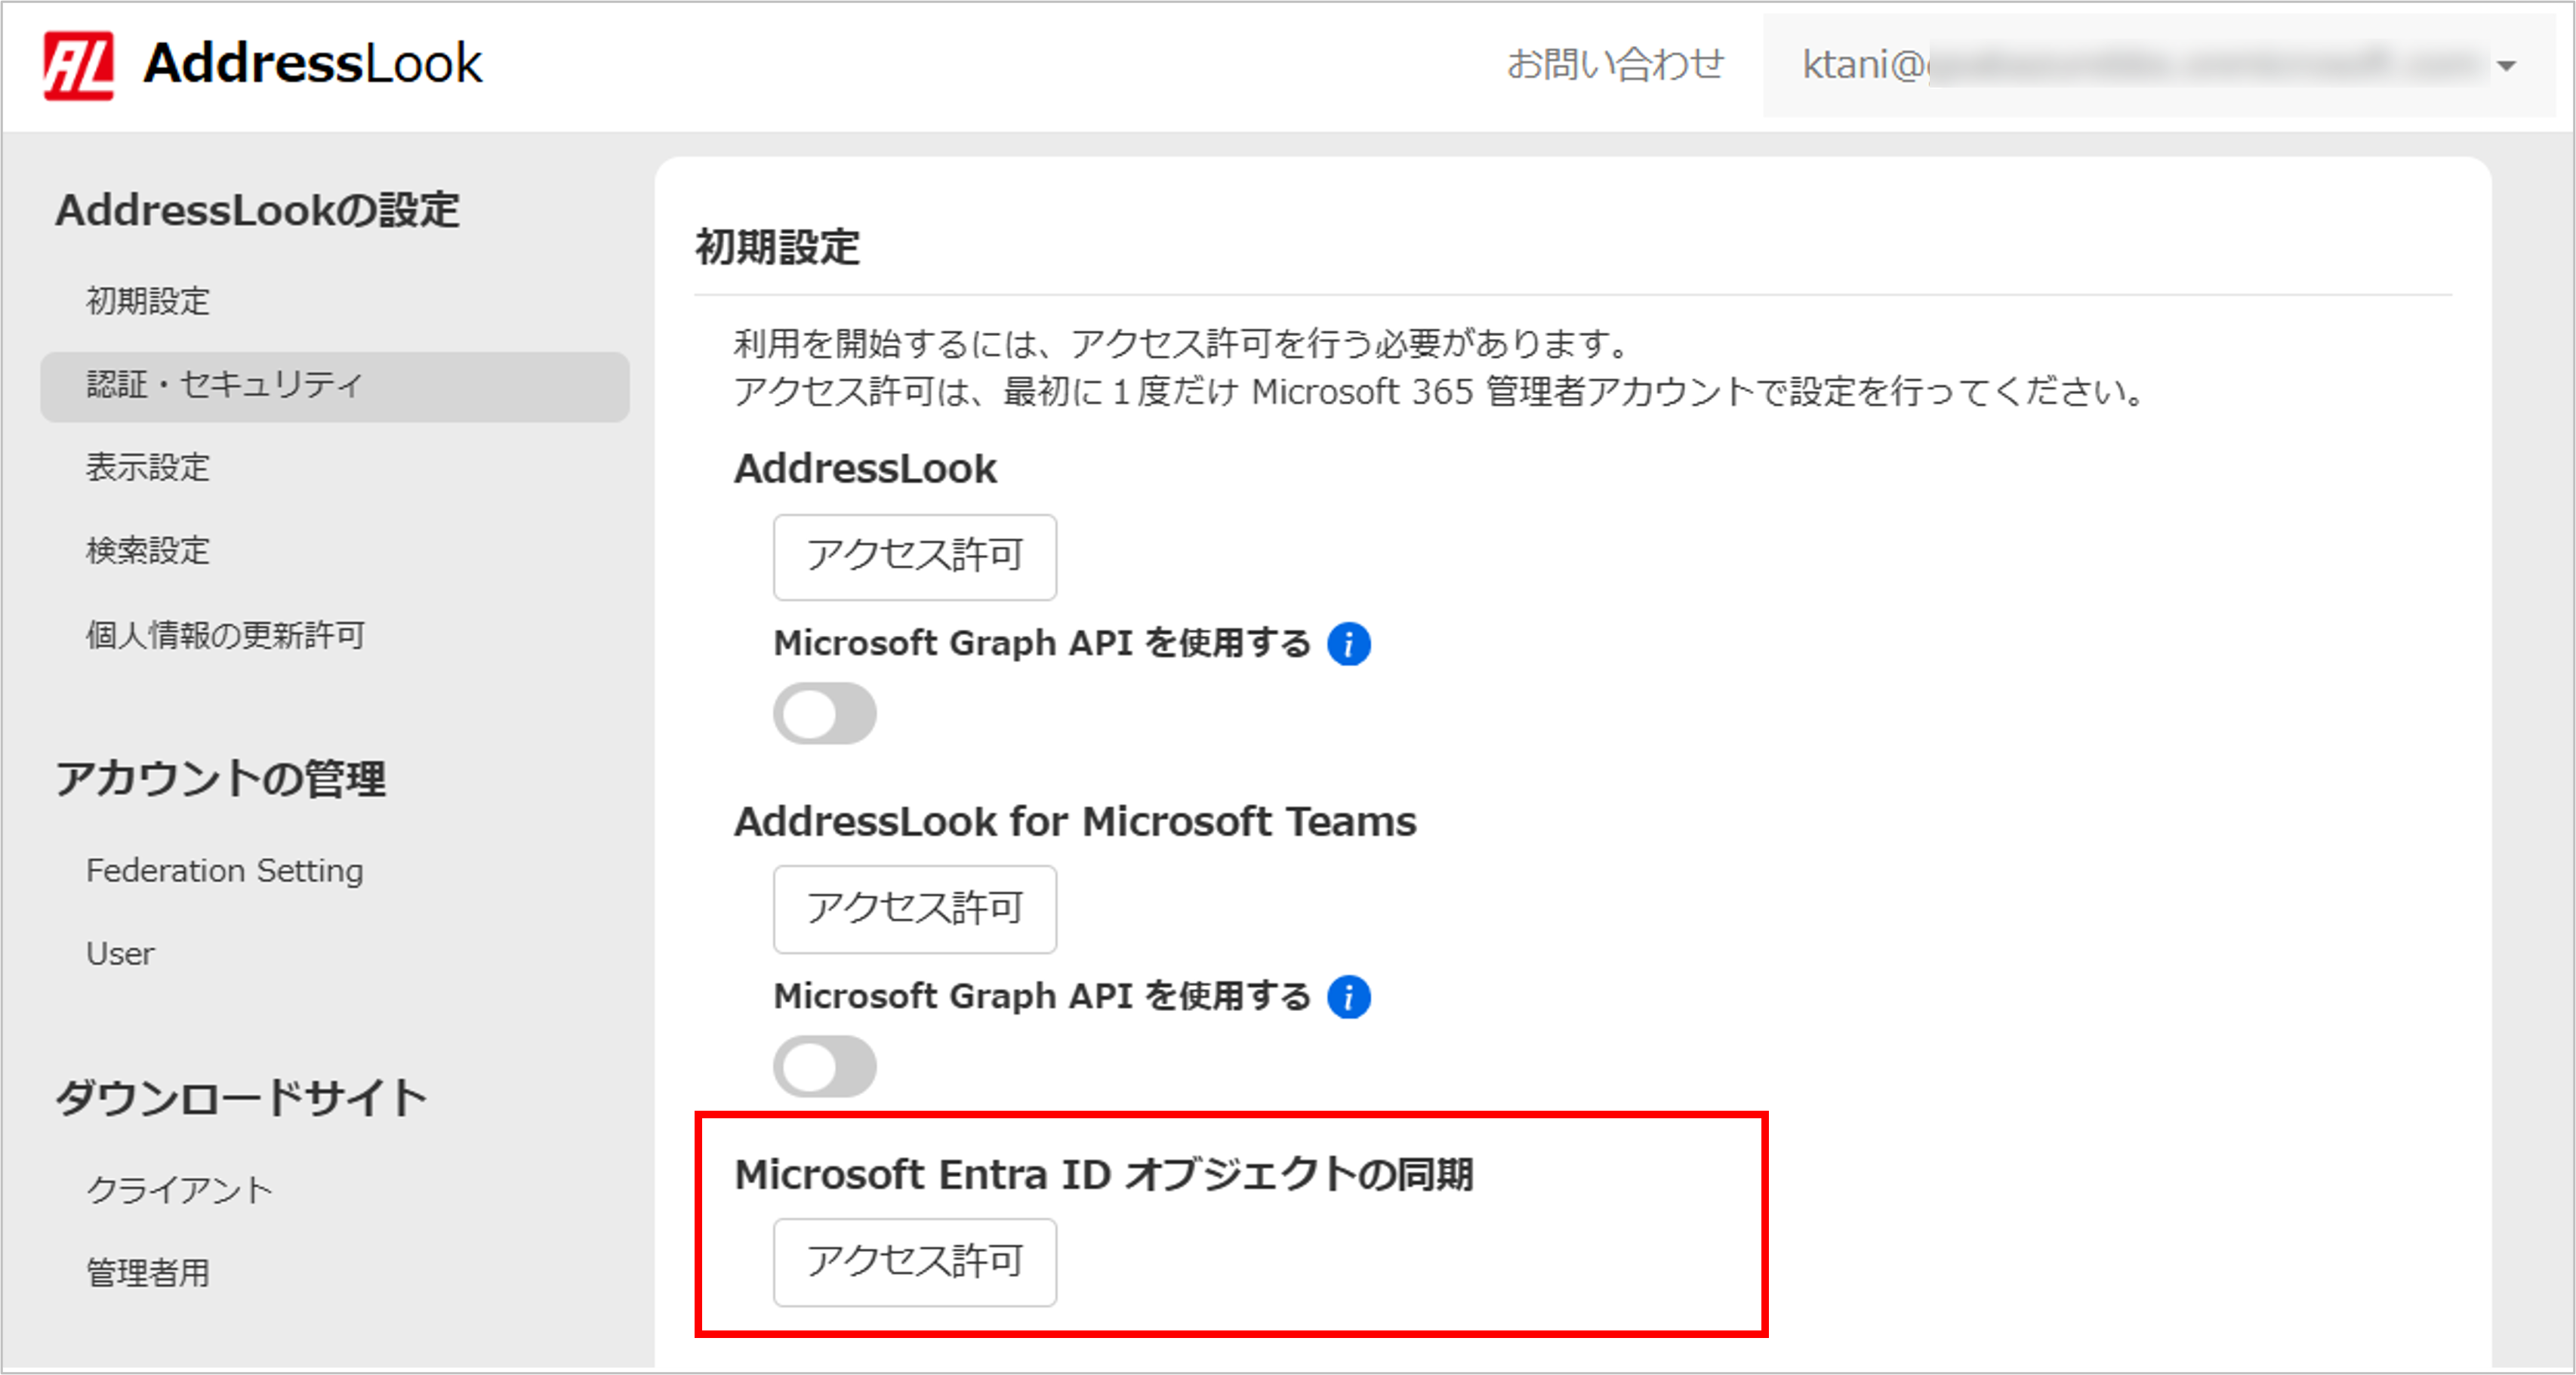2576x1375 pixels.
Task: Open 管理者用 download link
Action: 148,1273
